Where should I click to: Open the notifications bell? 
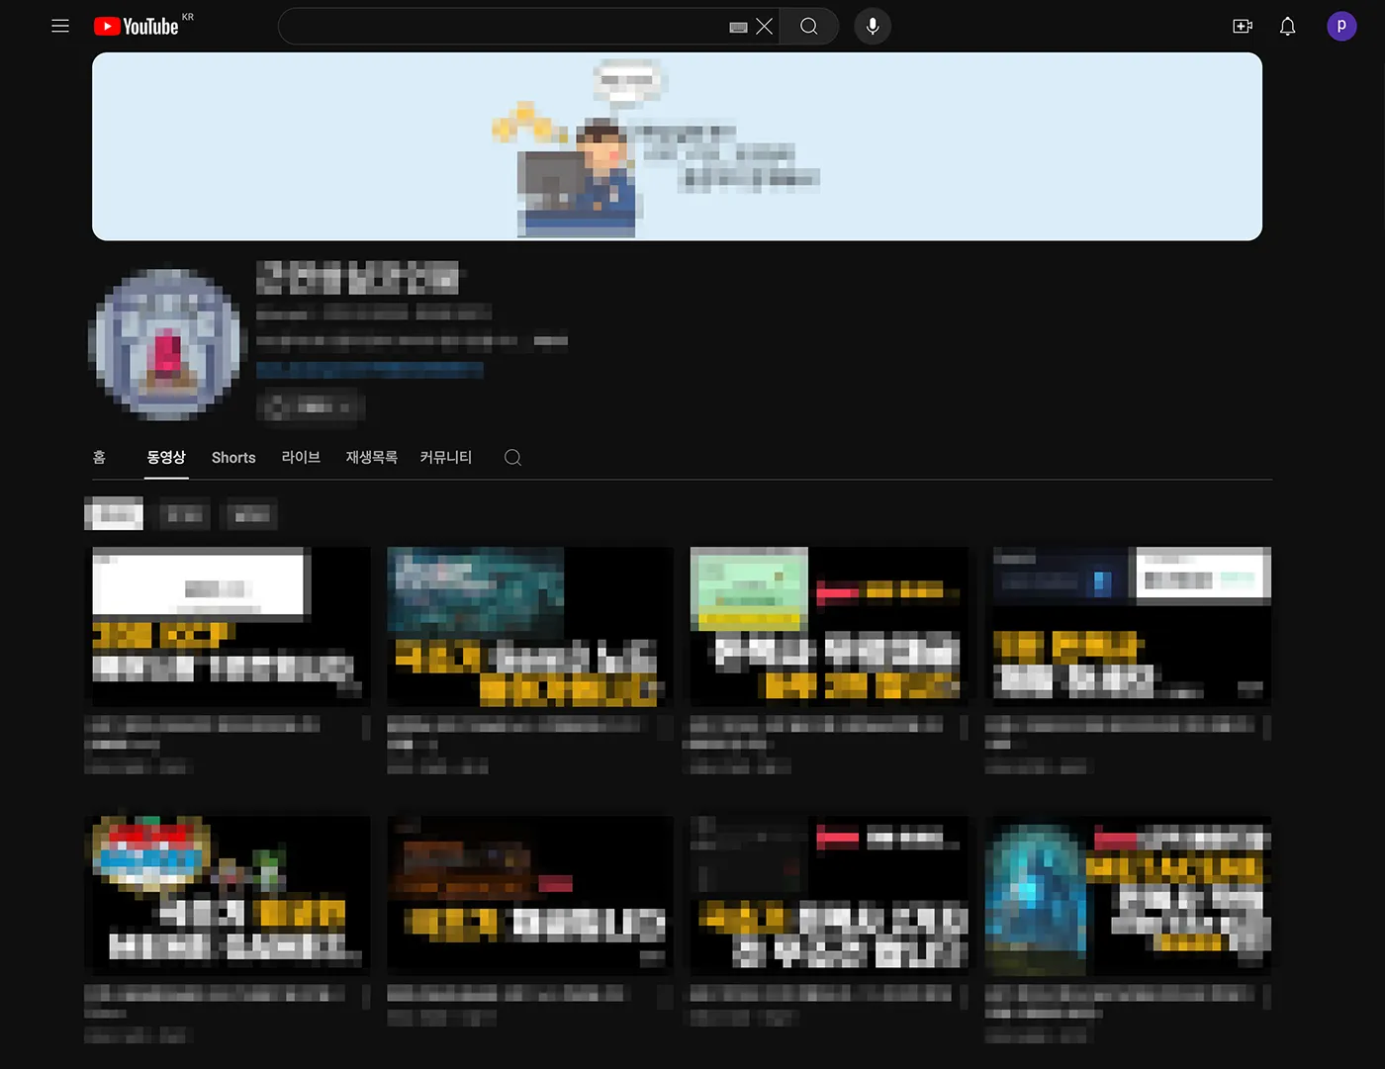1287,26
